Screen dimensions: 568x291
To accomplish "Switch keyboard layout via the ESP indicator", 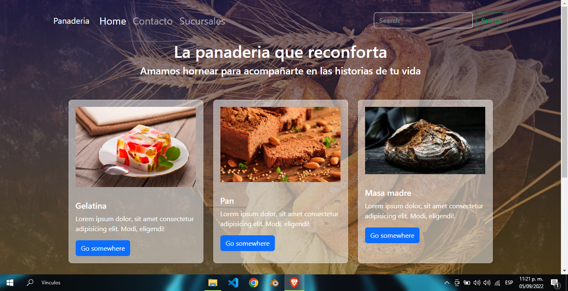I will click(x=509, y=283).
